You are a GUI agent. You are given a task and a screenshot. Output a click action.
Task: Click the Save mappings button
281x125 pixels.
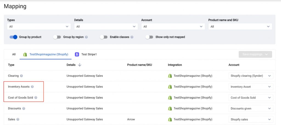tap(255, 54)
